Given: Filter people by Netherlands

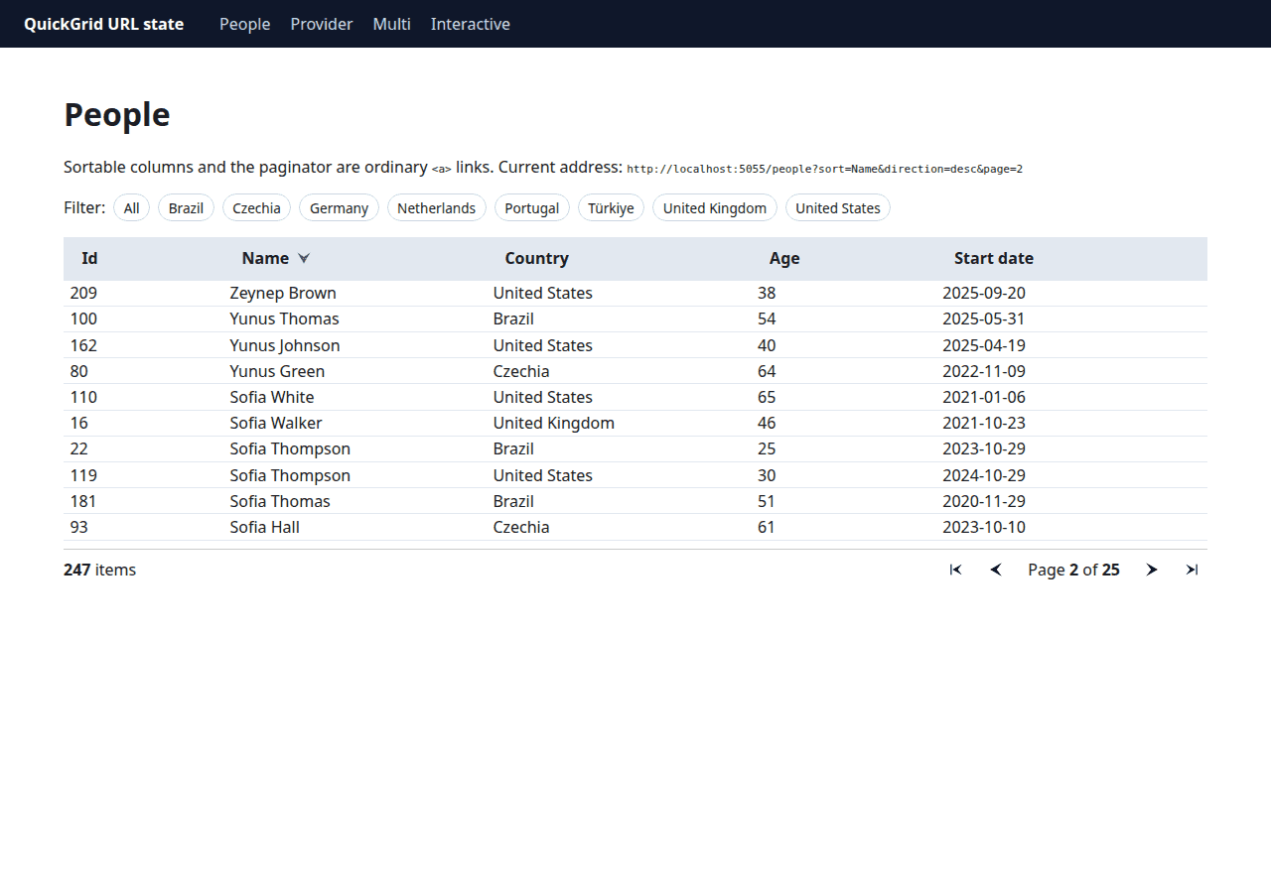Looking at the screenshot, I should click(x=437, y=207).
